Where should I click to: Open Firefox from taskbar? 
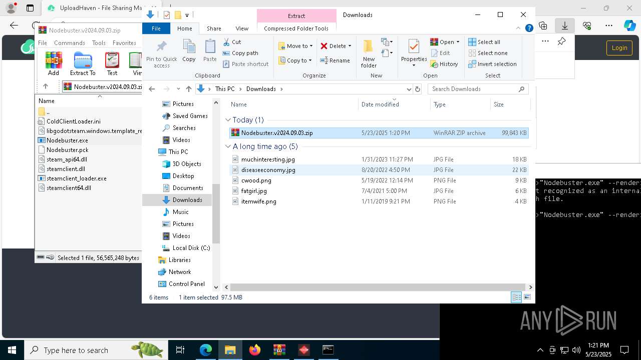point(255,350)
